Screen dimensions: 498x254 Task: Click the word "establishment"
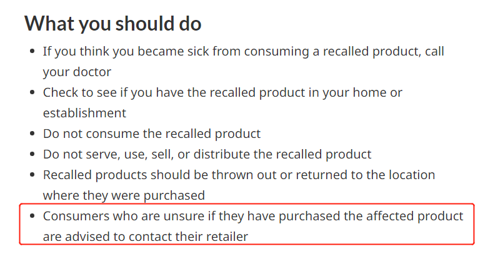[84, 113]
